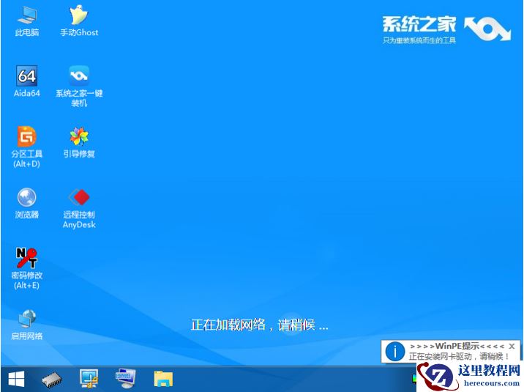This screenshot has height=392, width=524.
Task: Open the 浏览器 desktop icon
Action: 27,204
